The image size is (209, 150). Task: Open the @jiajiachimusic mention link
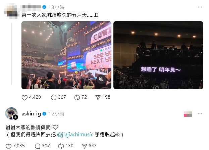click(75, 135)
